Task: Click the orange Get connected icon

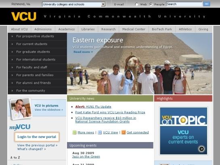Action: point(124,132)
